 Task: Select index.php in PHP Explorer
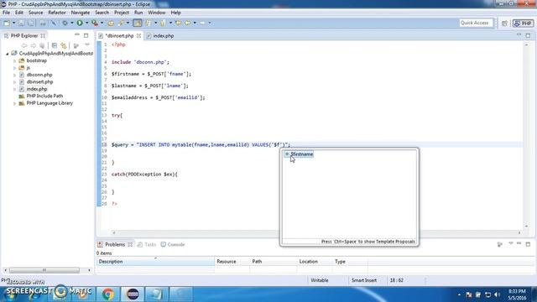point(37,89)
